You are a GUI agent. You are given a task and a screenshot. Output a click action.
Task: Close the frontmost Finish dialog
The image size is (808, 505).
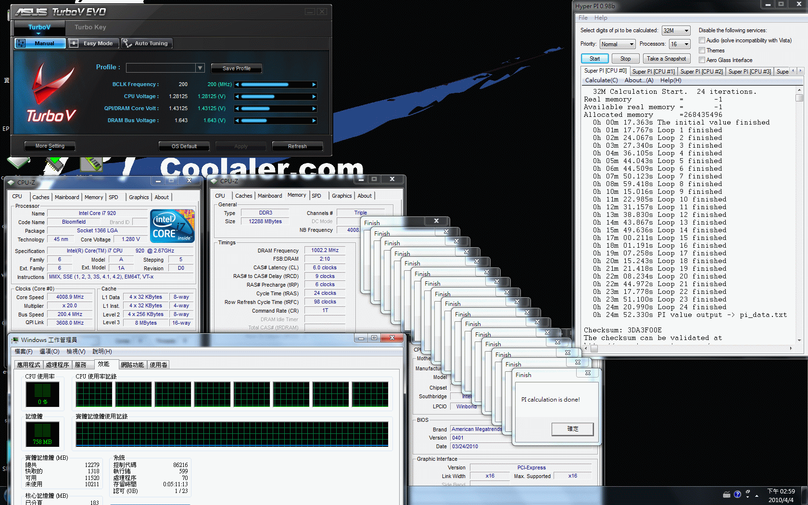tap(588, 373)
